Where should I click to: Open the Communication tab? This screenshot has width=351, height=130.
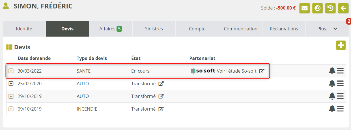(x=240, y=29)
